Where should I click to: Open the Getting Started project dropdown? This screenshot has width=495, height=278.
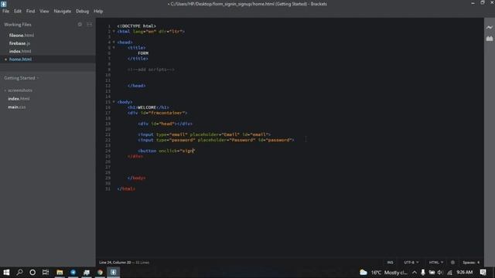click(21, 78)
